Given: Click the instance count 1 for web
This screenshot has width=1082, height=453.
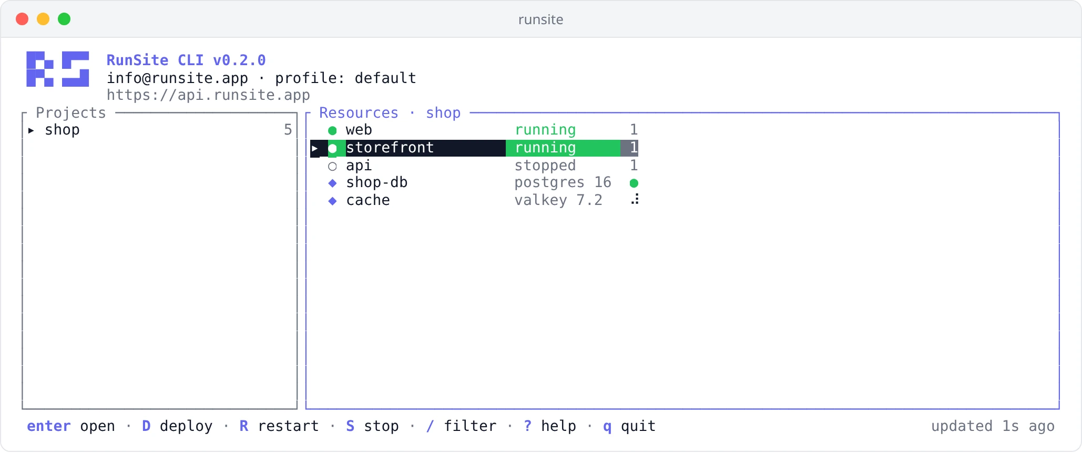Looking at the screenshot, I should pos(634,130).
